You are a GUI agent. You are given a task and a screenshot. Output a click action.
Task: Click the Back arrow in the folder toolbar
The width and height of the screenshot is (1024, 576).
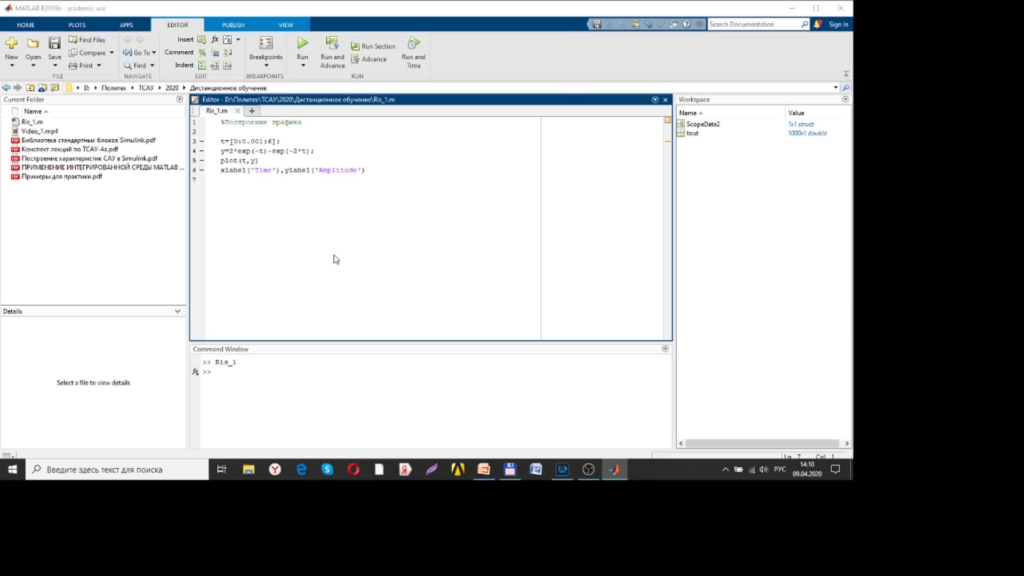coord(6,87)
